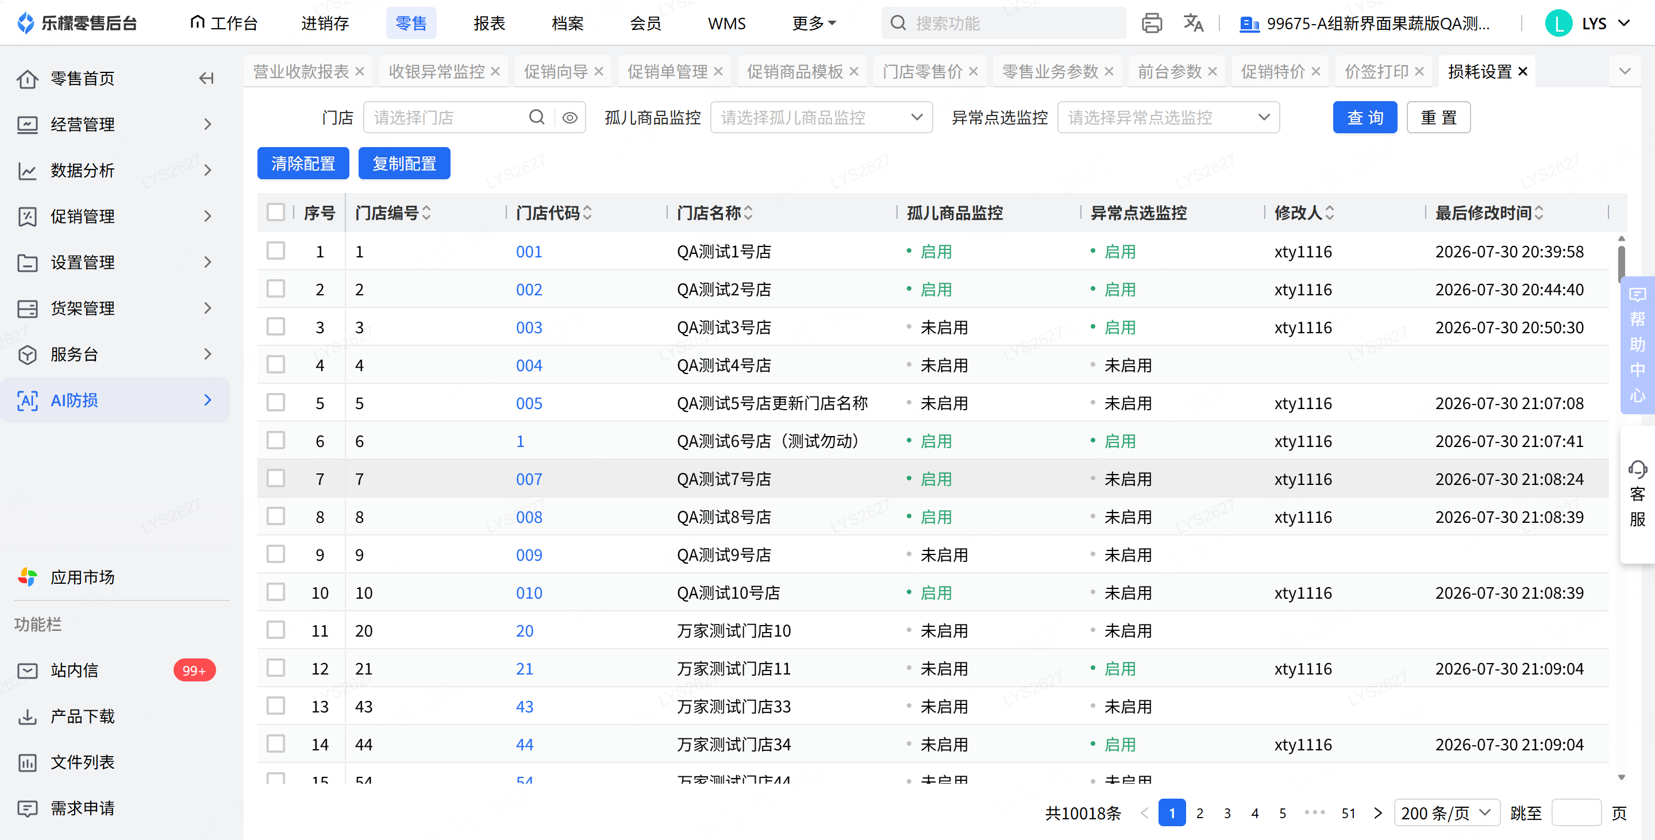Open the printer icon in top bar
The width and height of the screenshot is (1655, 840).
pyautogui.click(x=1152, y=23)
